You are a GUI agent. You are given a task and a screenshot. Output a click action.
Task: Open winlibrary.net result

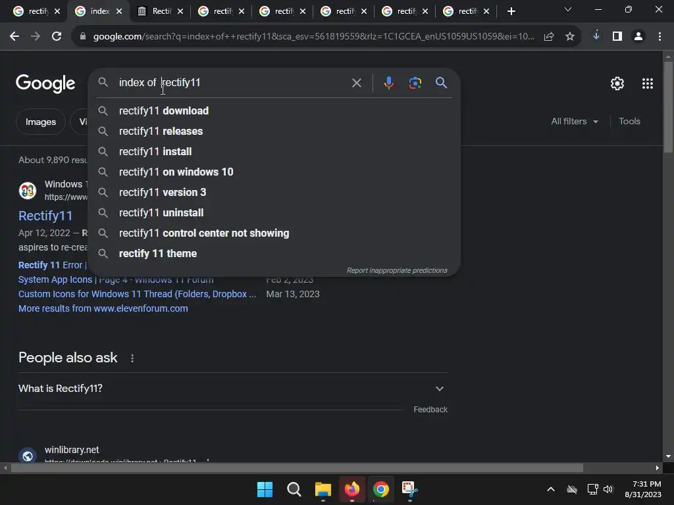72,450
